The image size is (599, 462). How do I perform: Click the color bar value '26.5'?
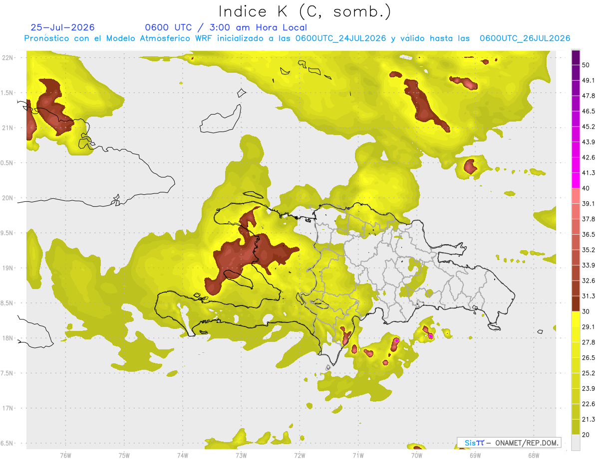tap(589, 358)
